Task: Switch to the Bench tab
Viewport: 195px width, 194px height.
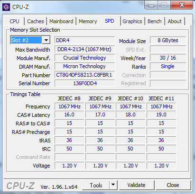Action: tap(155, 21)
